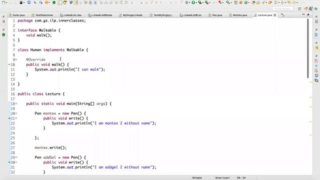Click the editor vertical scrollbar thumb

308,48
